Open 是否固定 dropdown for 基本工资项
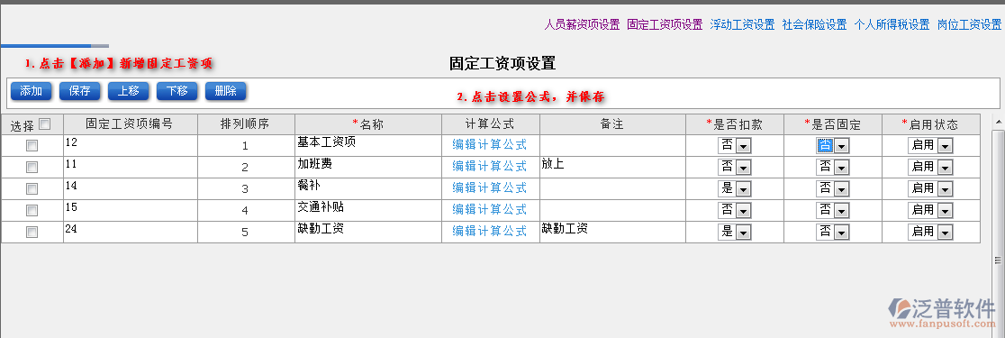 tap(832, 146)
